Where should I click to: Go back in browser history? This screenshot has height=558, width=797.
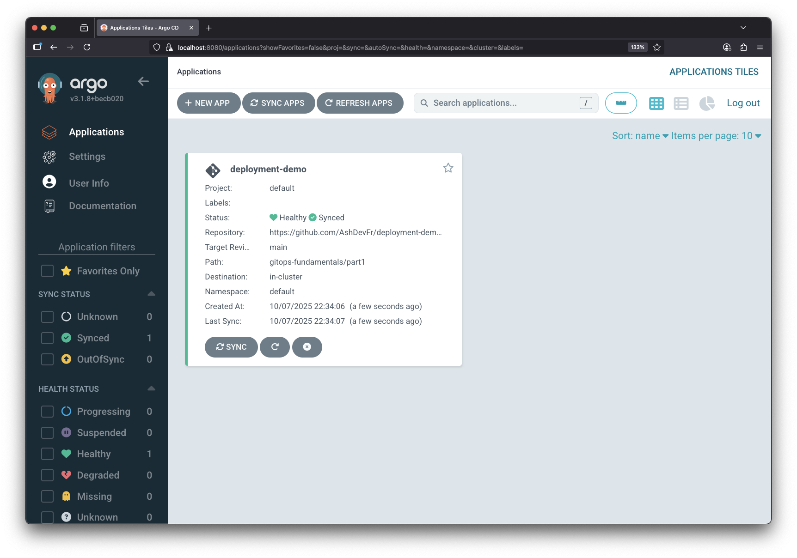pos(54,47)
